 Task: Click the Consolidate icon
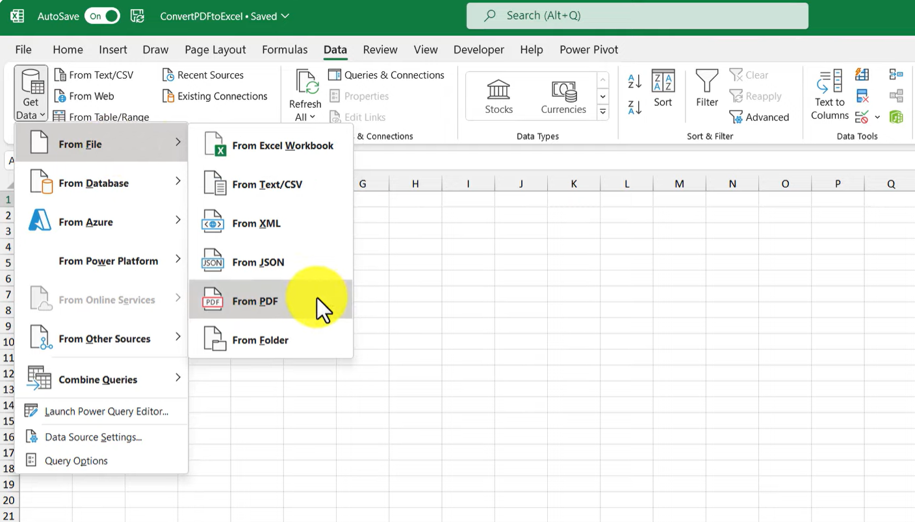pyautogui.click(x=896, y=75)
